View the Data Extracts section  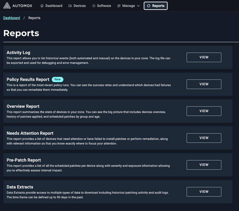[x=204, y=192]
